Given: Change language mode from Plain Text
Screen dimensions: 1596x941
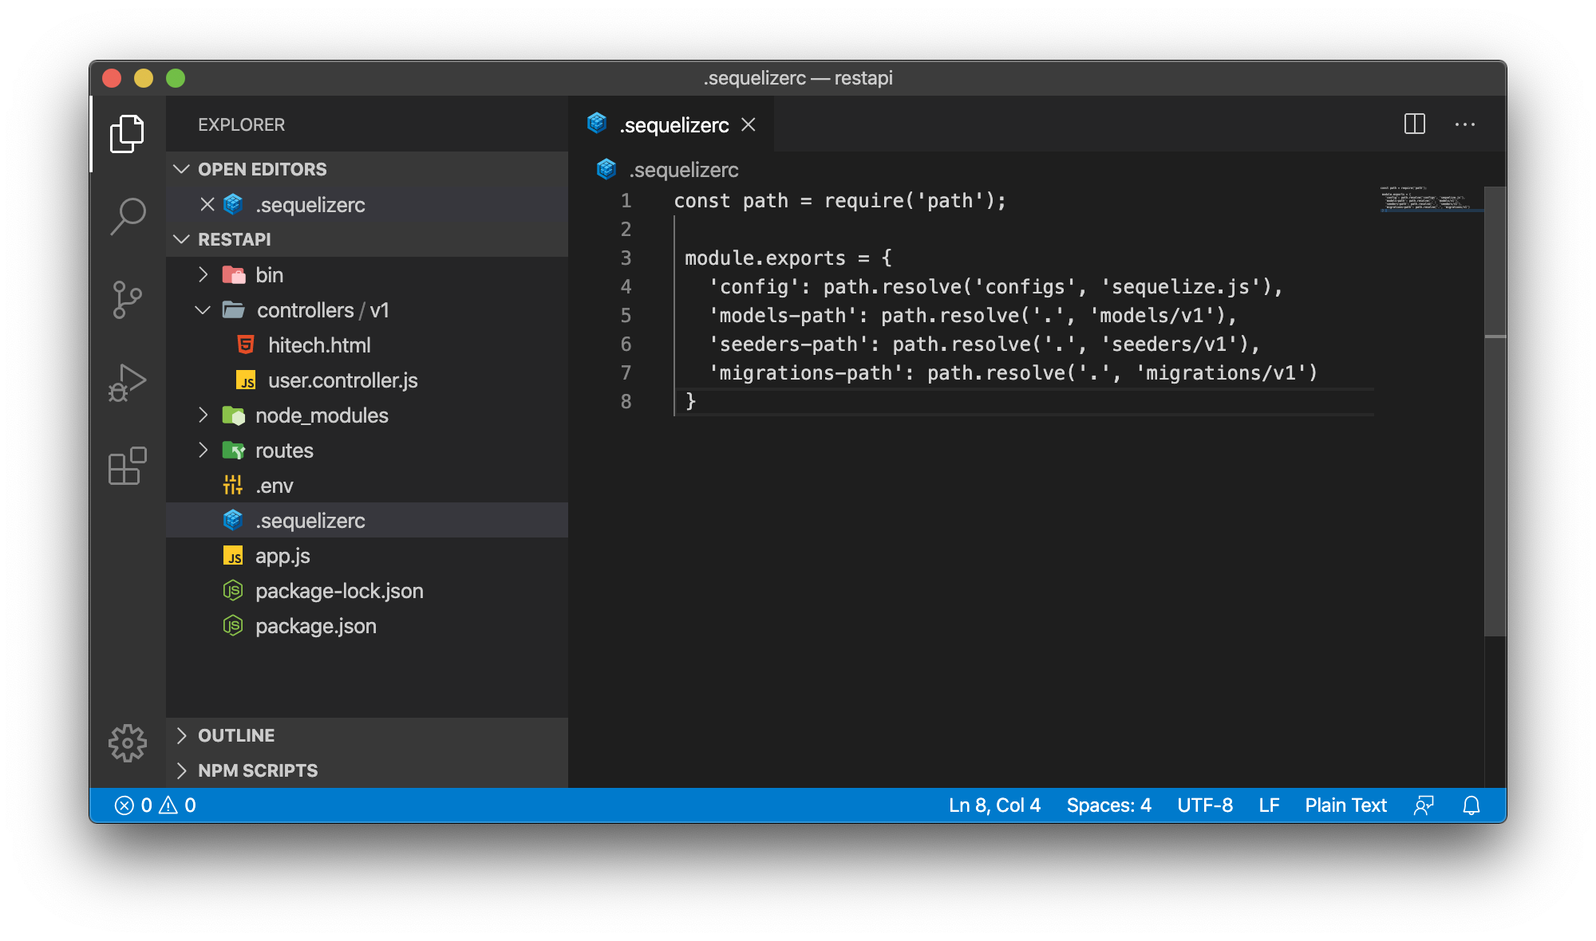Looking at the screenshot, I should pyautogui.click(x=1345, y=805).
